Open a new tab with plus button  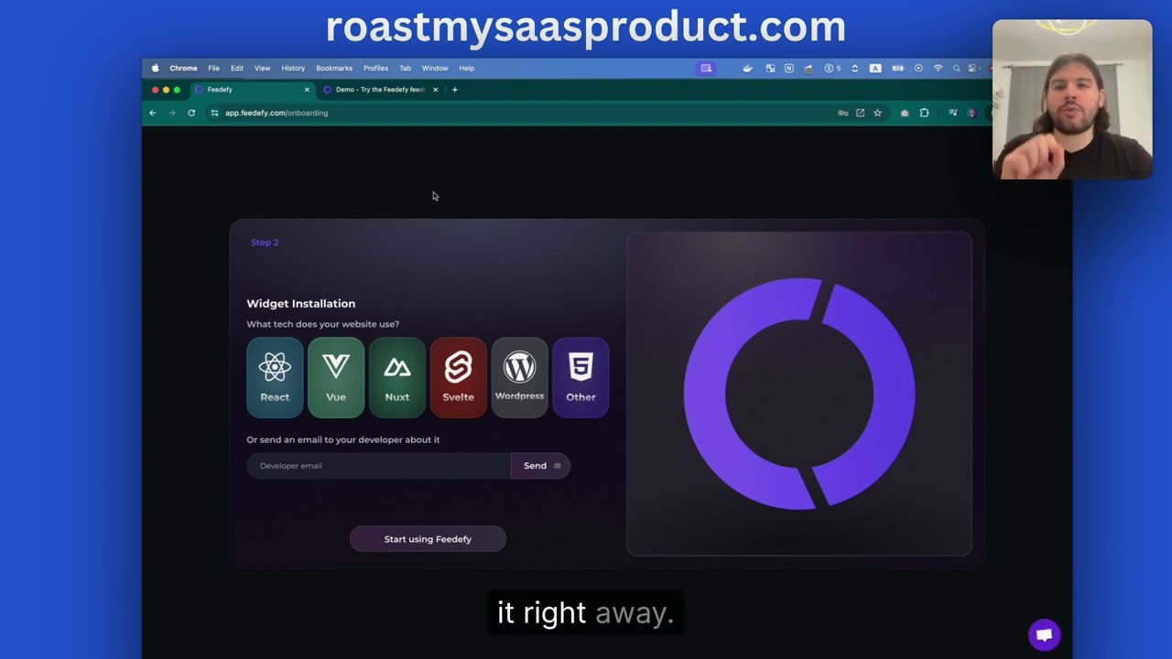point(454,90)
